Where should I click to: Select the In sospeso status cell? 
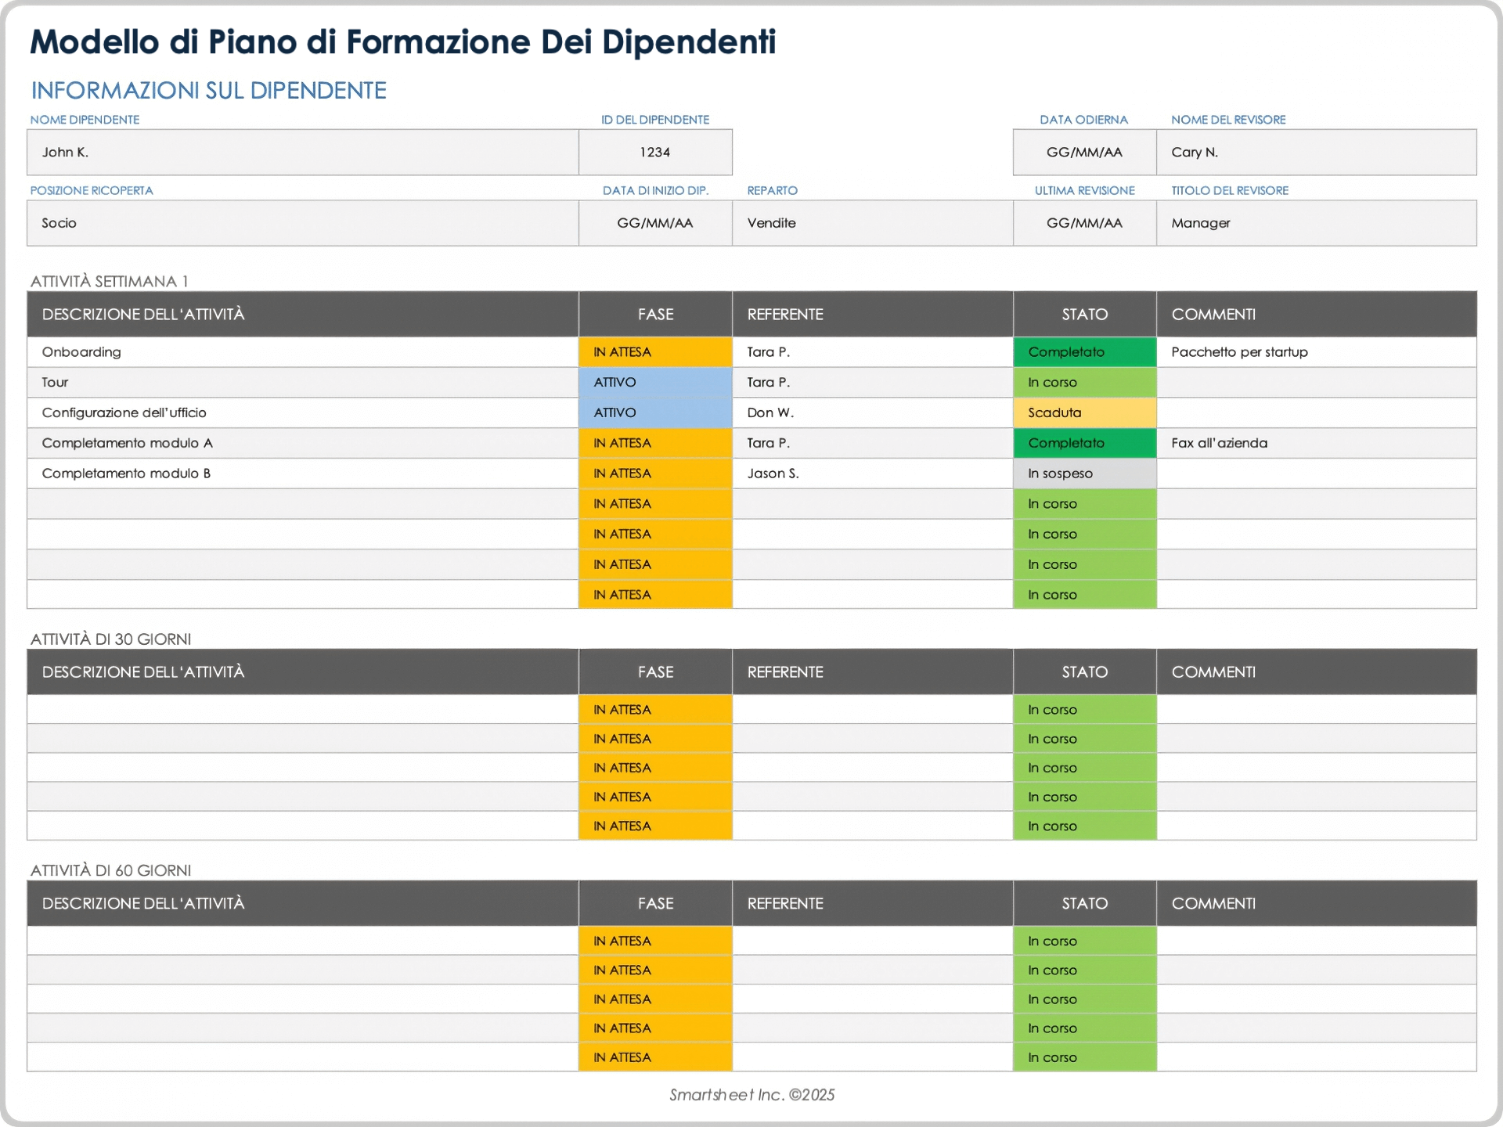1084,473
